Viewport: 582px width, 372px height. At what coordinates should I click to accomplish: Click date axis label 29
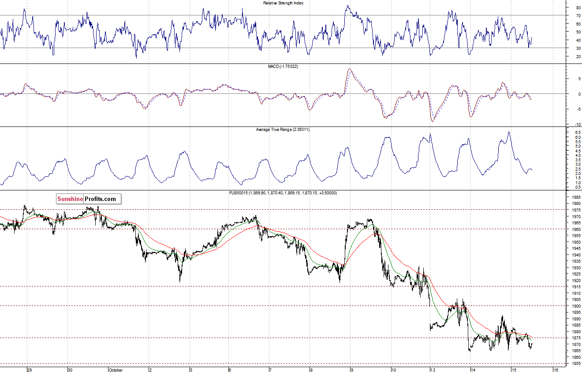(x=30, y=370)
